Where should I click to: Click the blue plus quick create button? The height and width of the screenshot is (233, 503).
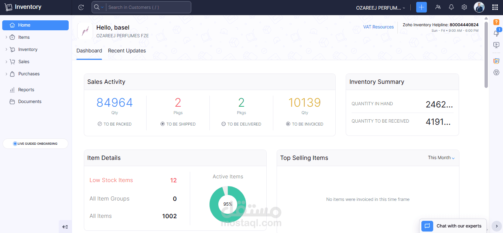[x=421, y=7]
